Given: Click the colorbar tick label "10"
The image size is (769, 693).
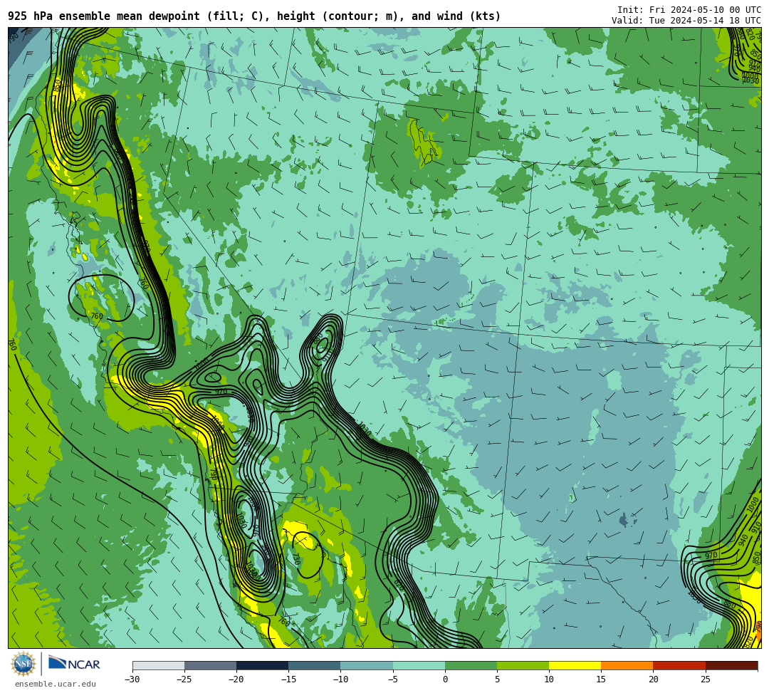Looking at the screenshot, I should coord(549,679).
